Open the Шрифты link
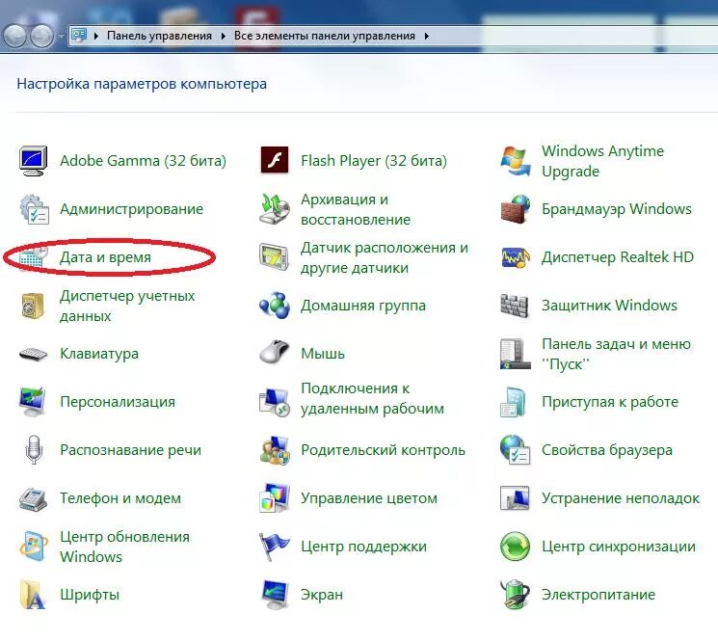 90,595
